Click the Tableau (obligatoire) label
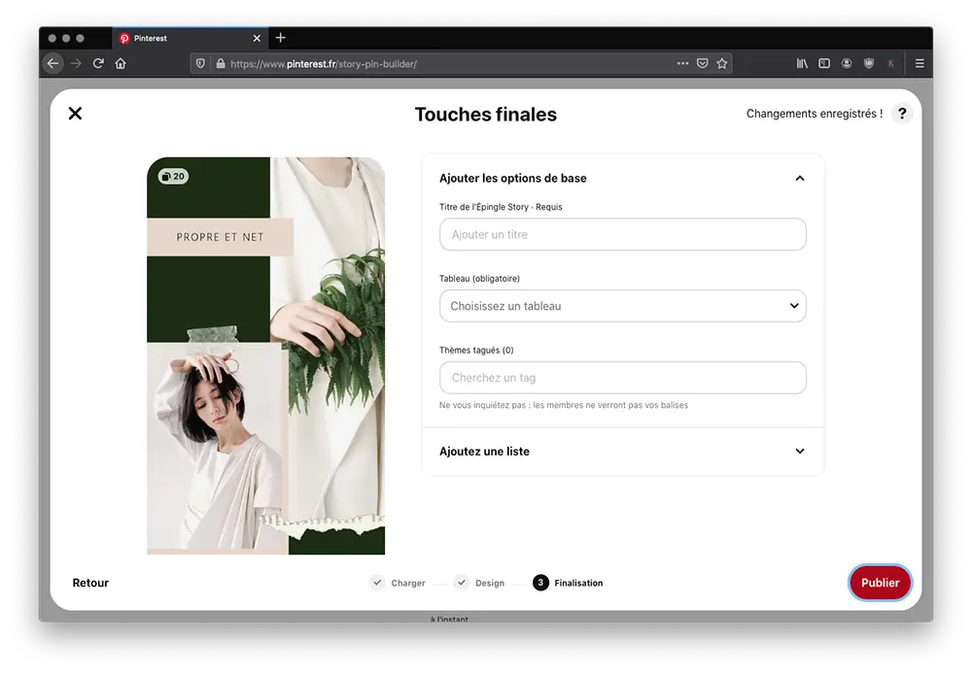 (x=479, y=279)
